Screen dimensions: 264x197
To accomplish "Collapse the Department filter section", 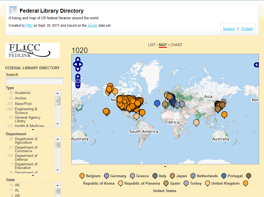I will pyautogui.click(x=34, y=176).
